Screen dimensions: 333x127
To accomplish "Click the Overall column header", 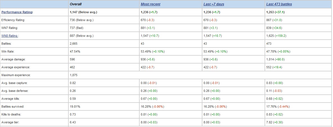I will coord(75,4).
